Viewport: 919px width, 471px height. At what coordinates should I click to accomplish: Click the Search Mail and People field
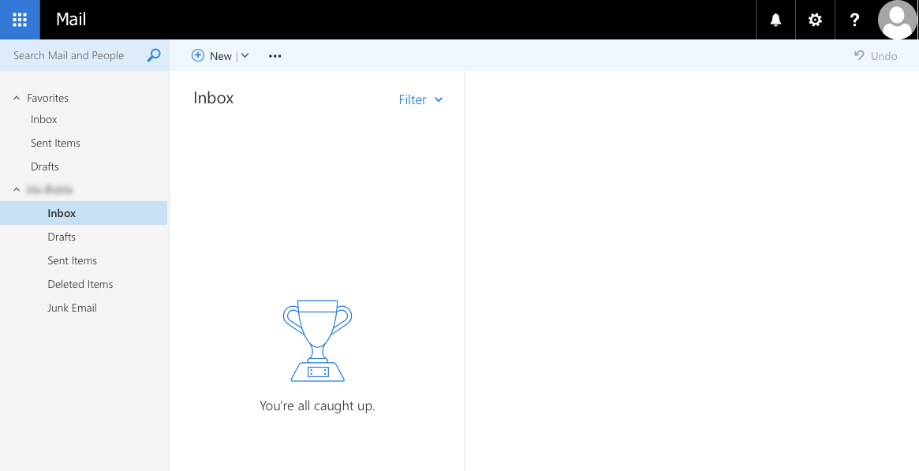(x=67, y=55)
